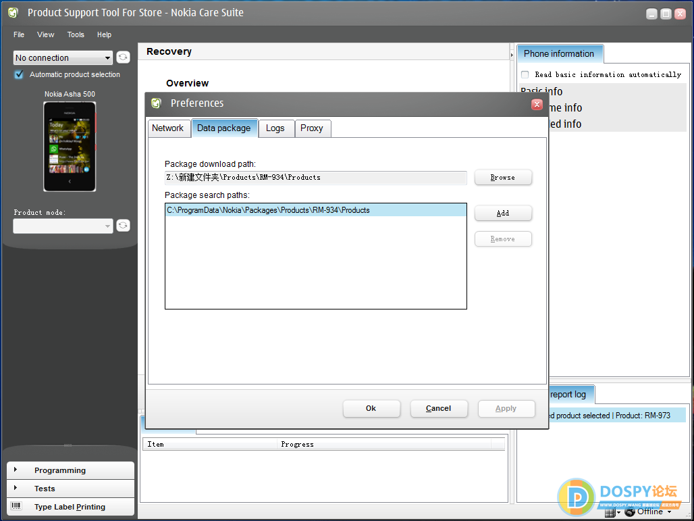Open the Offline status dropdown arrow
Screen dimensions: 694x521
[669, 512]
